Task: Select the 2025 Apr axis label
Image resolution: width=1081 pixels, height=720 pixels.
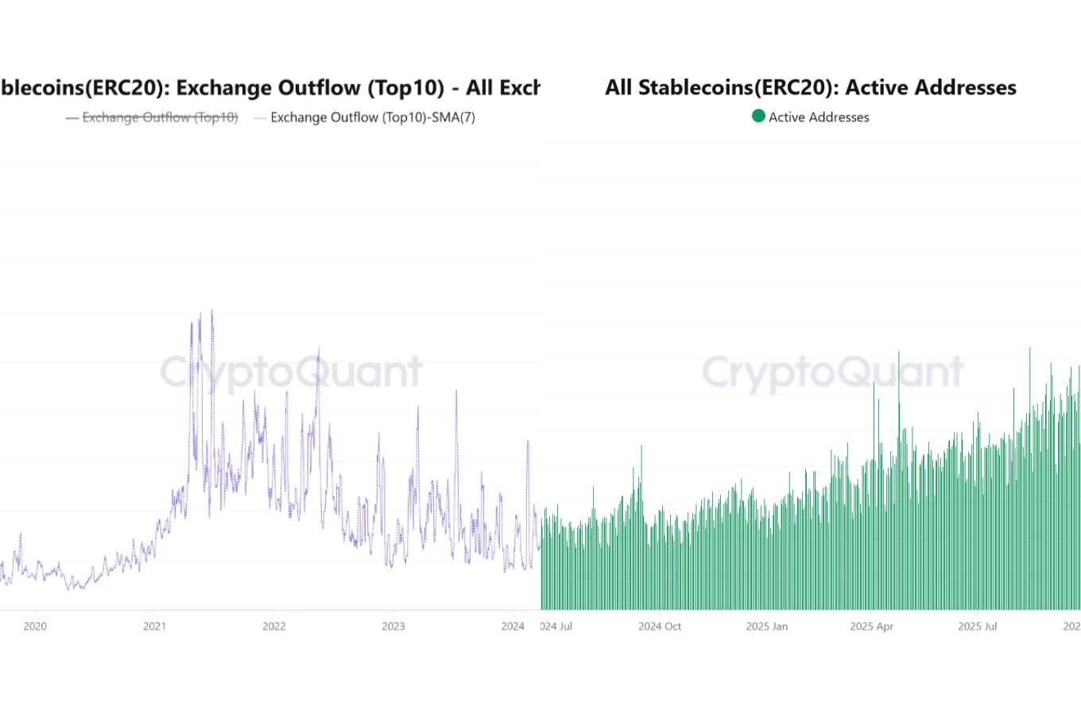Action: point(871,626)
